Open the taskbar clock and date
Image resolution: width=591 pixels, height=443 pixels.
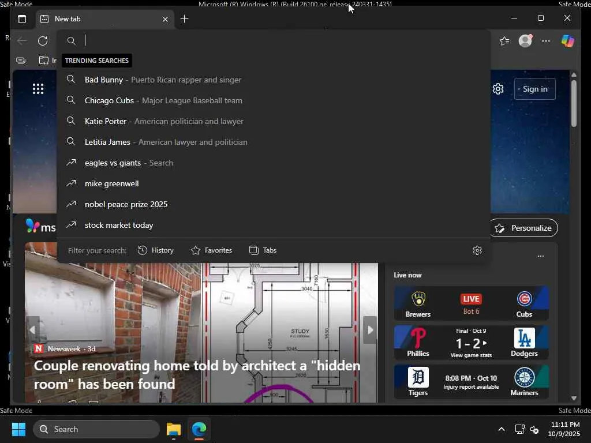564,429
